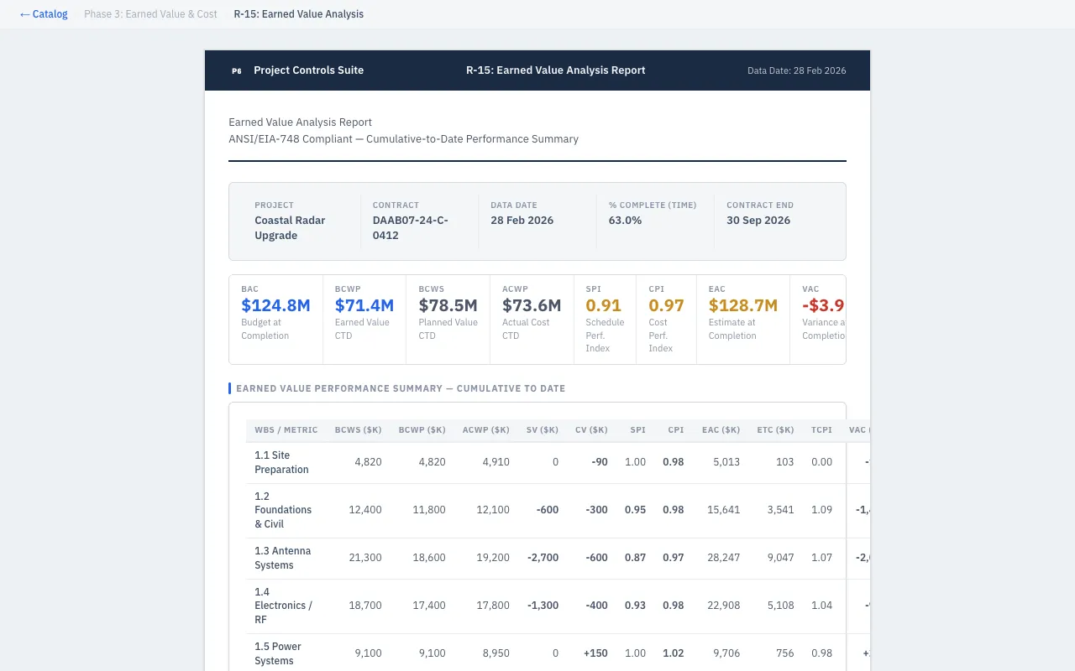Viewport: 1075px width, 671px height.
Task: Click the P6 Project Controls Suite logo icon
Action: tap(236, 70)
